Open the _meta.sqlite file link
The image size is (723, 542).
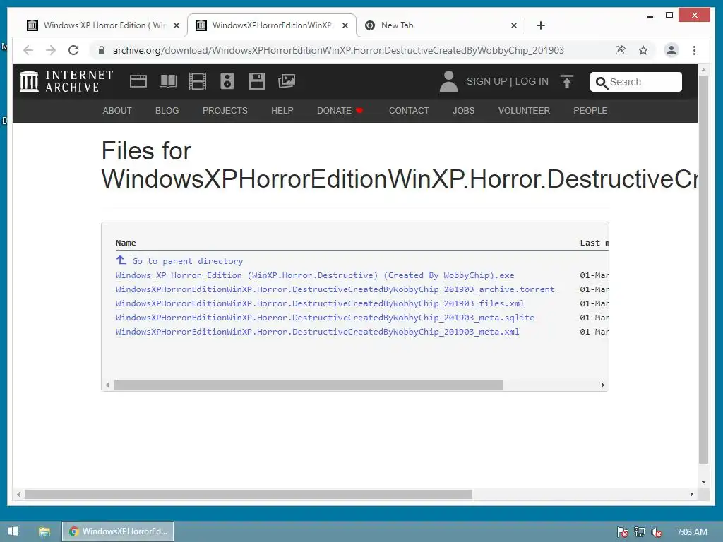pos(325,318)
